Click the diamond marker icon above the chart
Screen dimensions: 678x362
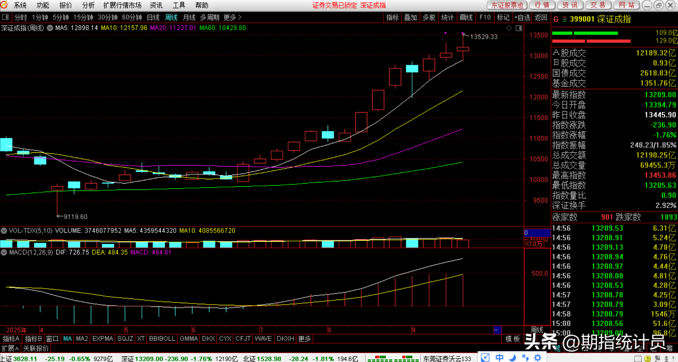tap(509, 28)
